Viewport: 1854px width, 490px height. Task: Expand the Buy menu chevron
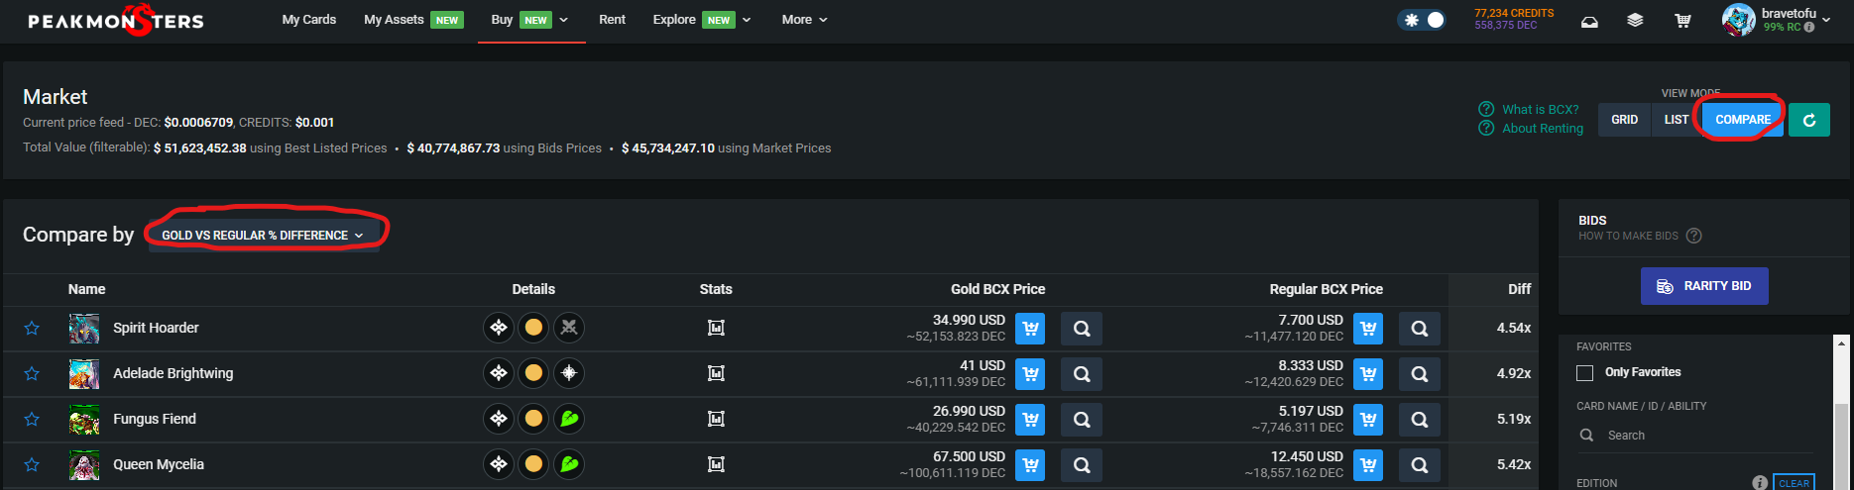click(x=564, y=20)
